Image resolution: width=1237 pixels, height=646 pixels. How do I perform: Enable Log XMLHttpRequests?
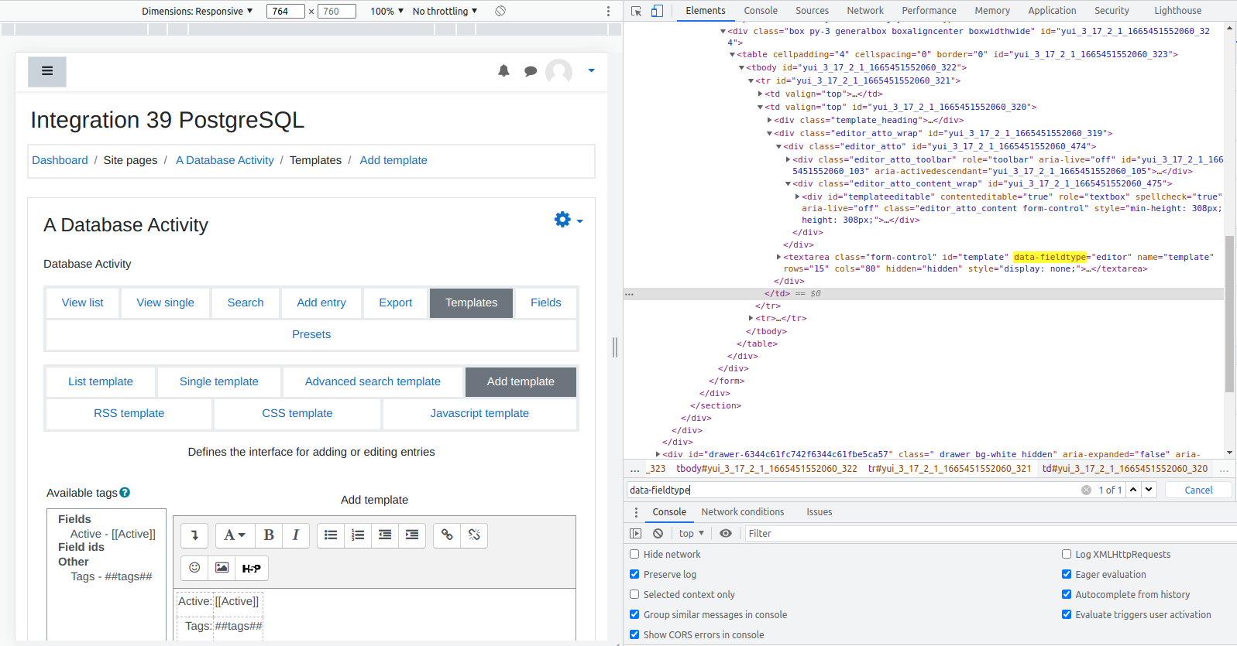click(1067, 554)
